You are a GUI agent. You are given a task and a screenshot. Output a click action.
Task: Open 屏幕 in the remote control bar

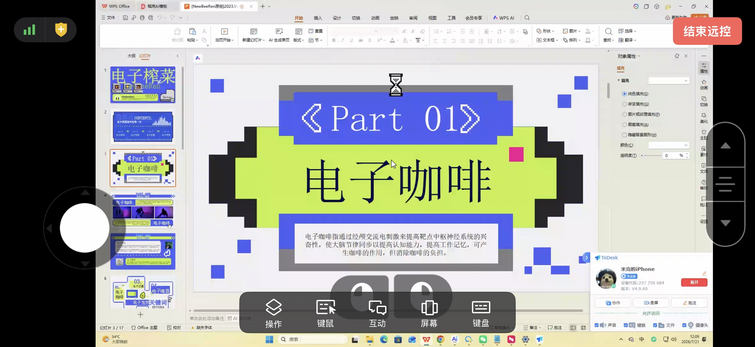429,313
